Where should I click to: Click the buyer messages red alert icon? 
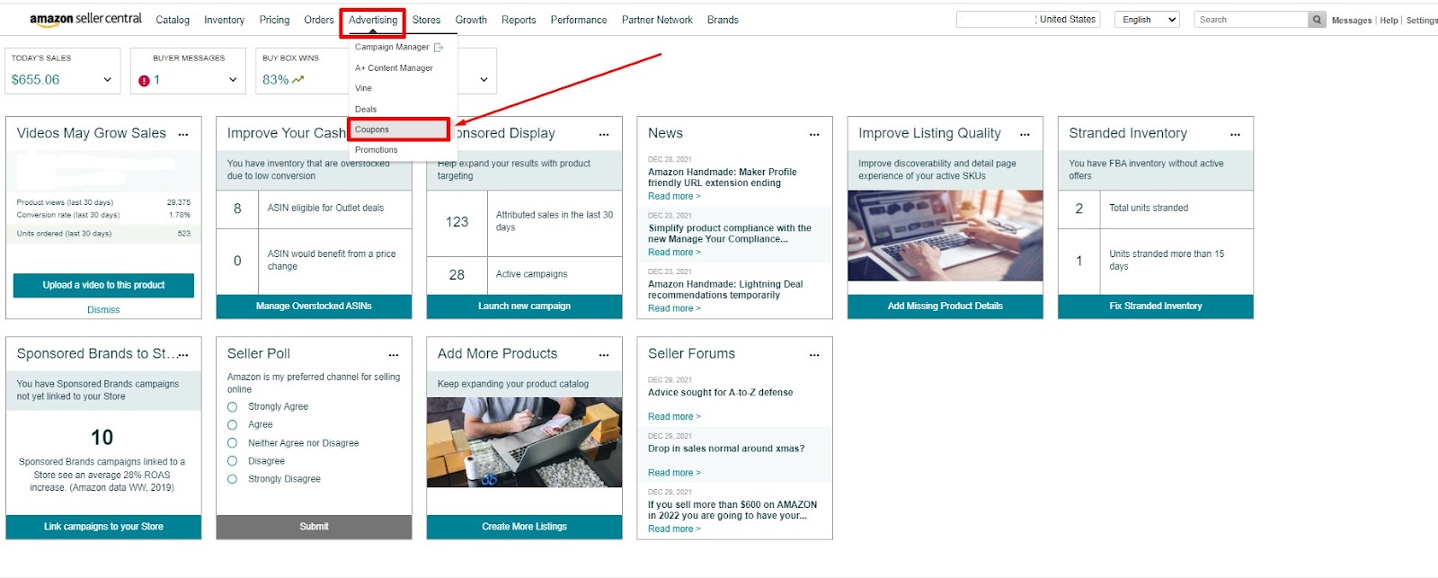tap(144, 80)
